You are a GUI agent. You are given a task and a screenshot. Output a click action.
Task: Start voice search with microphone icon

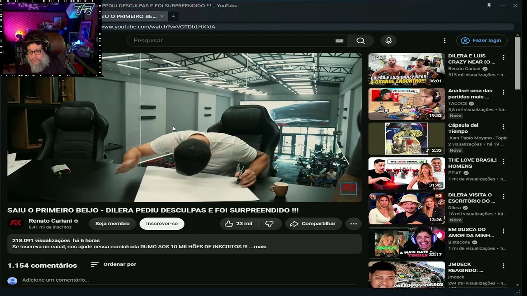pos(388,40)
